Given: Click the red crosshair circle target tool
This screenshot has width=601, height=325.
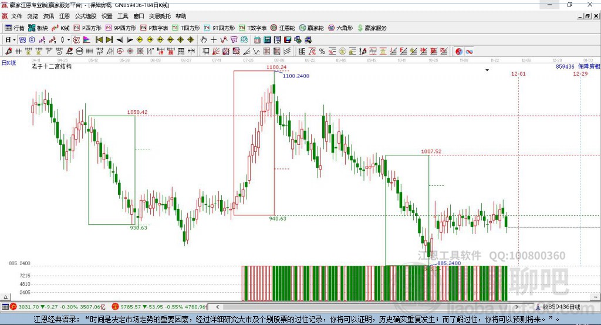Looking at the screenshot, I should click(x=120, y=52).
